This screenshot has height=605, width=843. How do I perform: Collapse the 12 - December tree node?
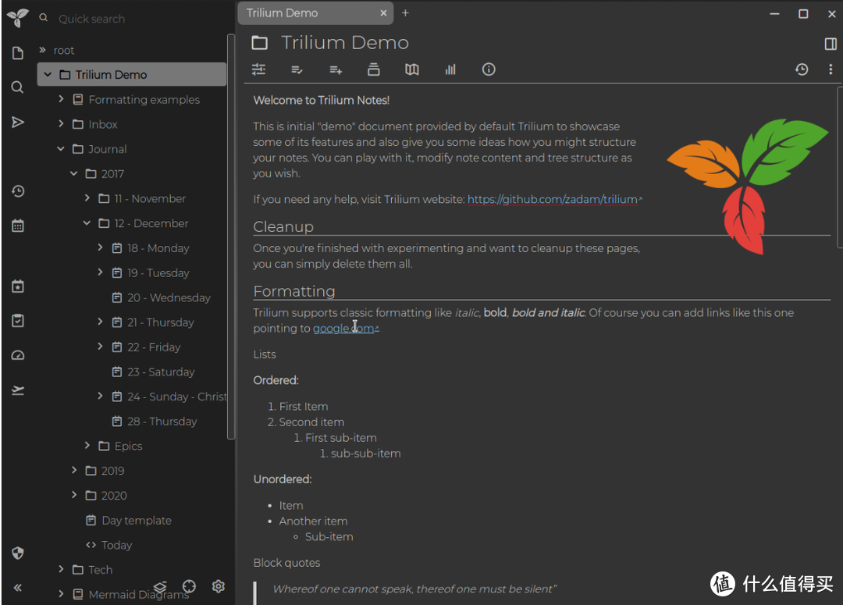coord(87,222)
